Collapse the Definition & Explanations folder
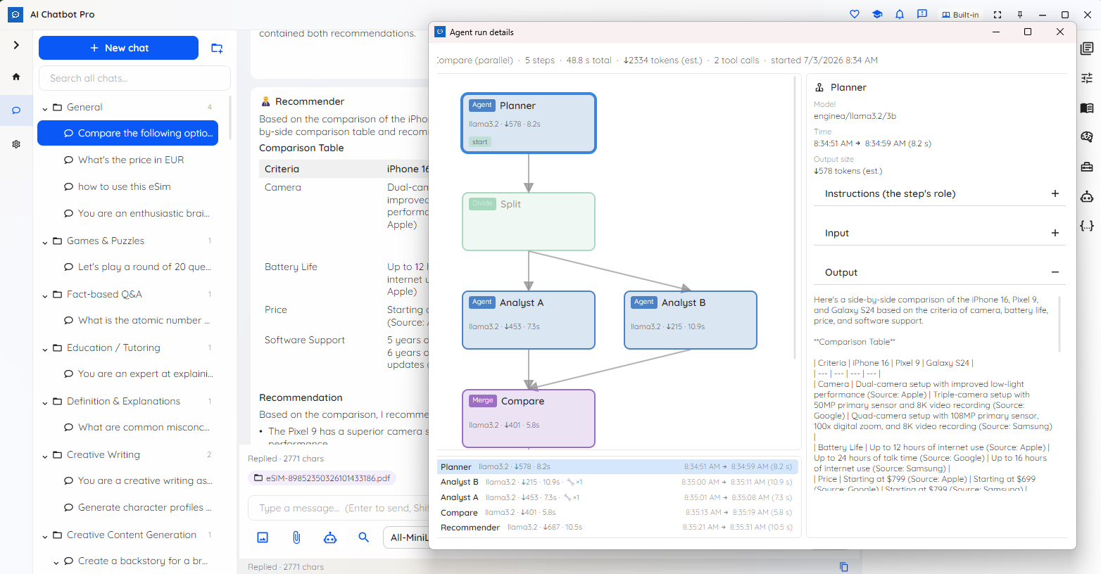Image resolution: width=1101 pixels, height=574 pixels. click(45, 402)
